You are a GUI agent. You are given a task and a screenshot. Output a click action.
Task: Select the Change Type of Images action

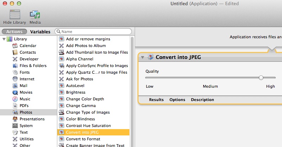pos(88,112)
